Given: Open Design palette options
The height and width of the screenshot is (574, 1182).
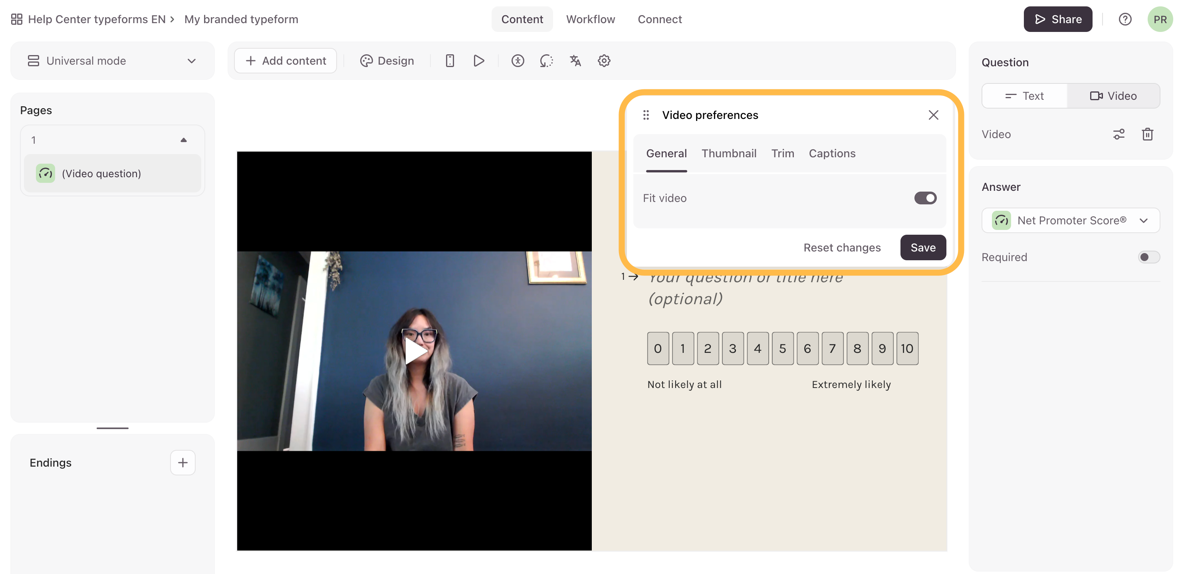Looking at the screenshot, I should pos(387,61).
